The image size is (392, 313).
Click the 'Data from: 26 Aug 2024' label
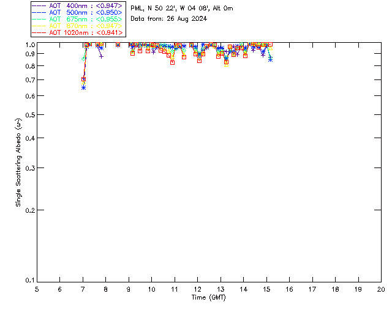point(169,19)
